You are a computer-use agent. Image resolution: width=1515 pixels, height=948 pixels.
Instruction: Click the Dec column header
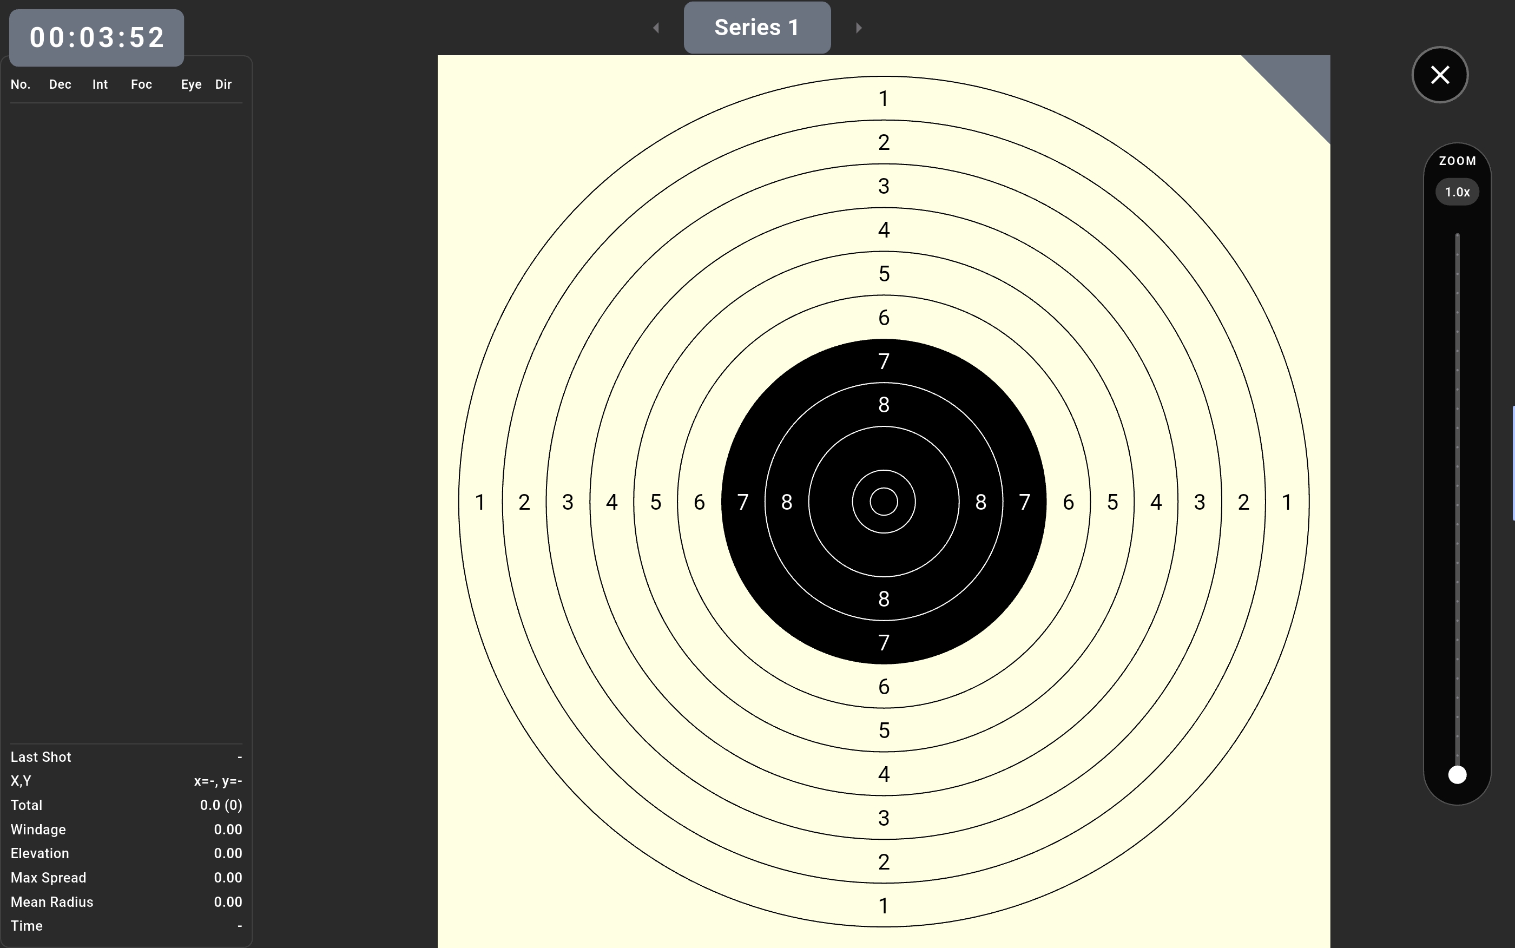pyautogui.click(x=60, y=84)
